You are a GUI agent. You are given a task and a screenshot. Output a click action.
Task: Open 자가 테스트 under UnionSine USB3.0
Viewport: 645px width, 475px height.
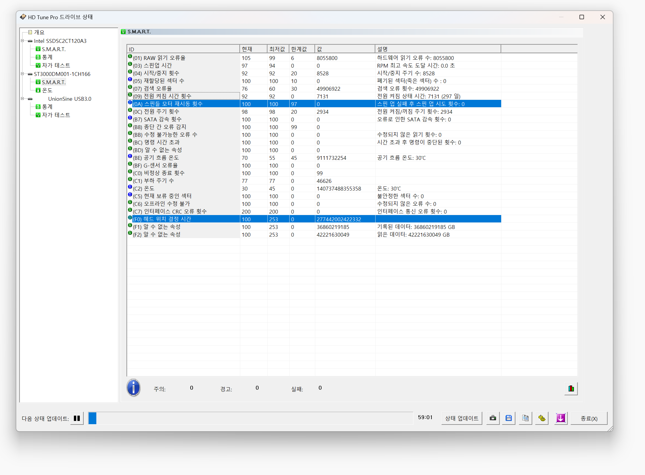pyautogui.click(x=56, y=115)
